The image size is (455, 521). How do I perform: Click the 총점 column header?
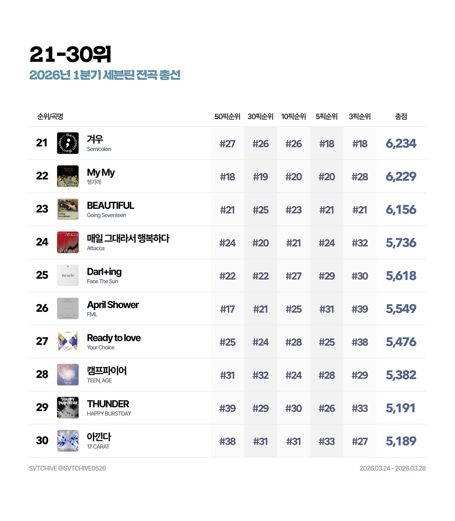click(401, 117)
